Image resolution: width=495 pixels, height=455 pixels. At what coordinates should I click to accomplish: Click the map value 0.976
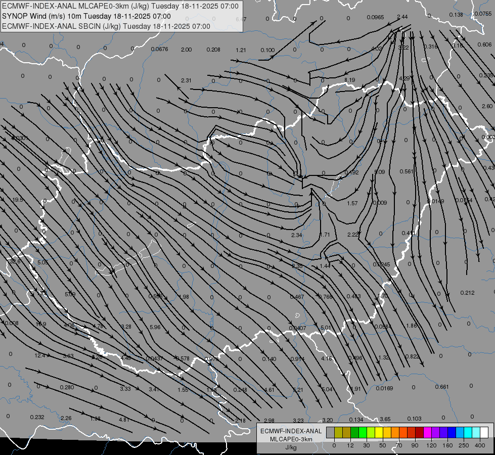coord(211,359)
